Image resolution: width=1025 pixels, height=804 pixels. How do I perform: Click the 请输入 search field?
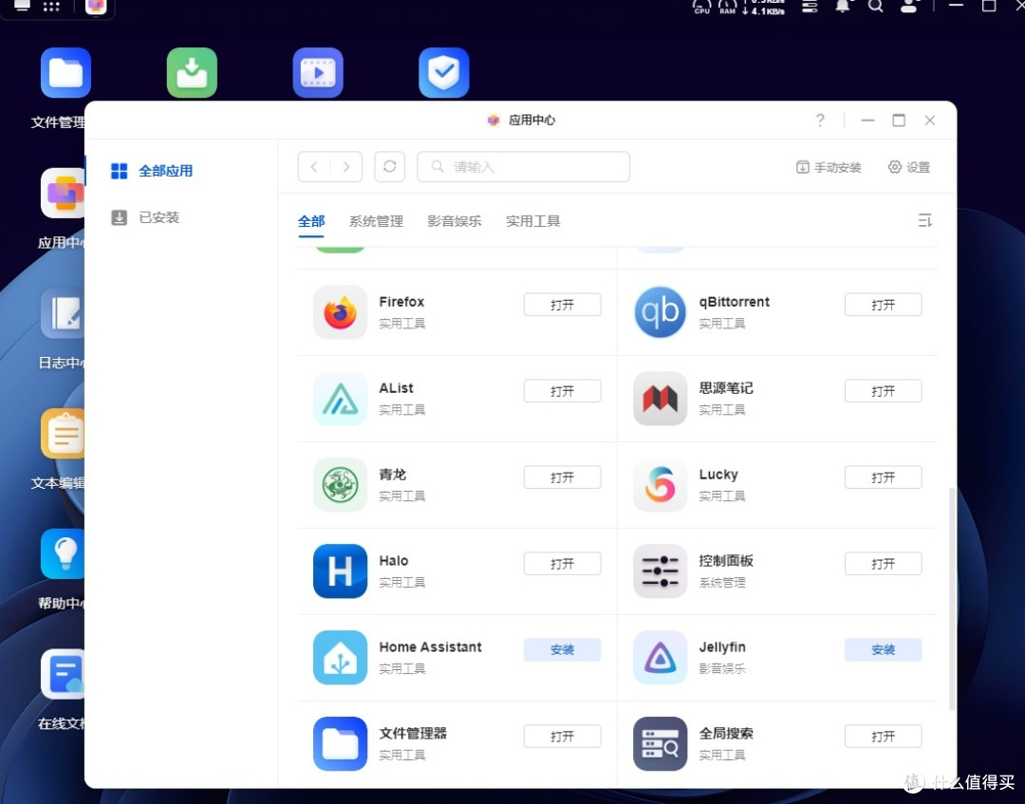(524, 167)
